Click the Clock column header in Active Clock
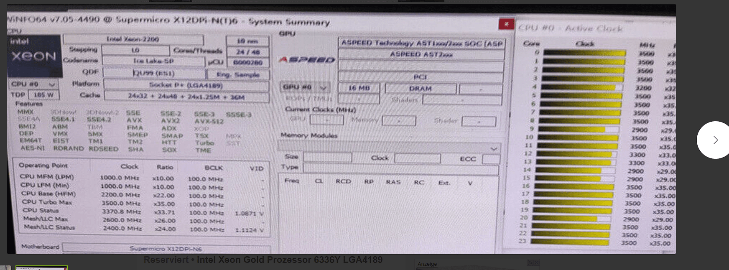Viewport: 729px width, 270px height. [x=585, y=43]
